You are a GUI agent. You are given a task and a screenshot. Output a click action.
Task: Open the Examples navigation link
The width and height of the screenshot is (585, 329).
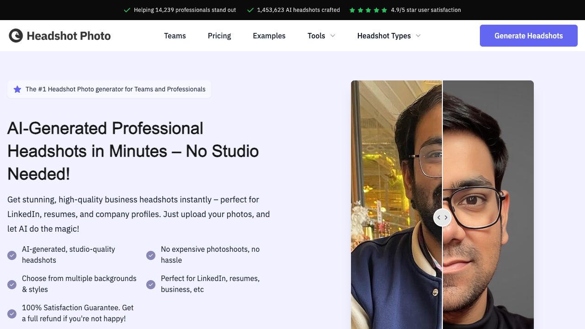pyautogui.click(x=269, y=36)
